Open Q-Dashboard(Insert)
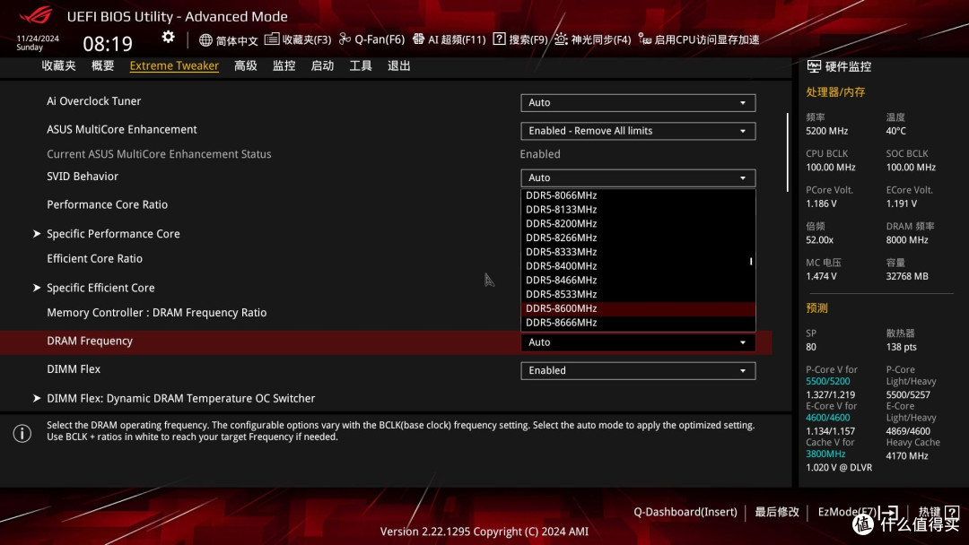 [685, 512]
